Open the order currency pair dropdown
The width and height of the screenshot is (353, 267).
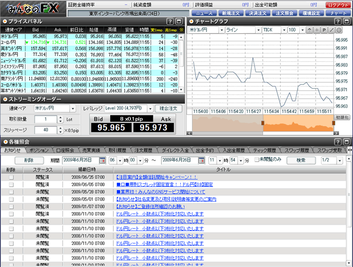pos(73,108)
